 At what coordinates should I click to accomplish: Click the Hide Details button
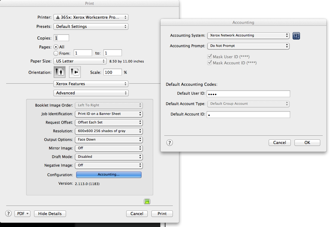(50, 214)
